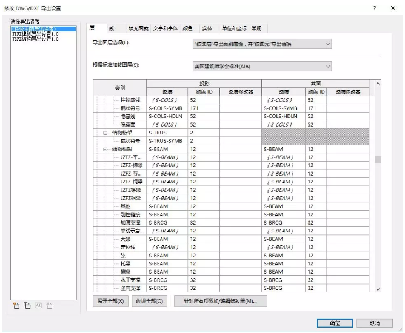This screenshot has width=405, height=333.
Task: Close the DWG/DXF export settings dialog
Action: click(393, 8)
